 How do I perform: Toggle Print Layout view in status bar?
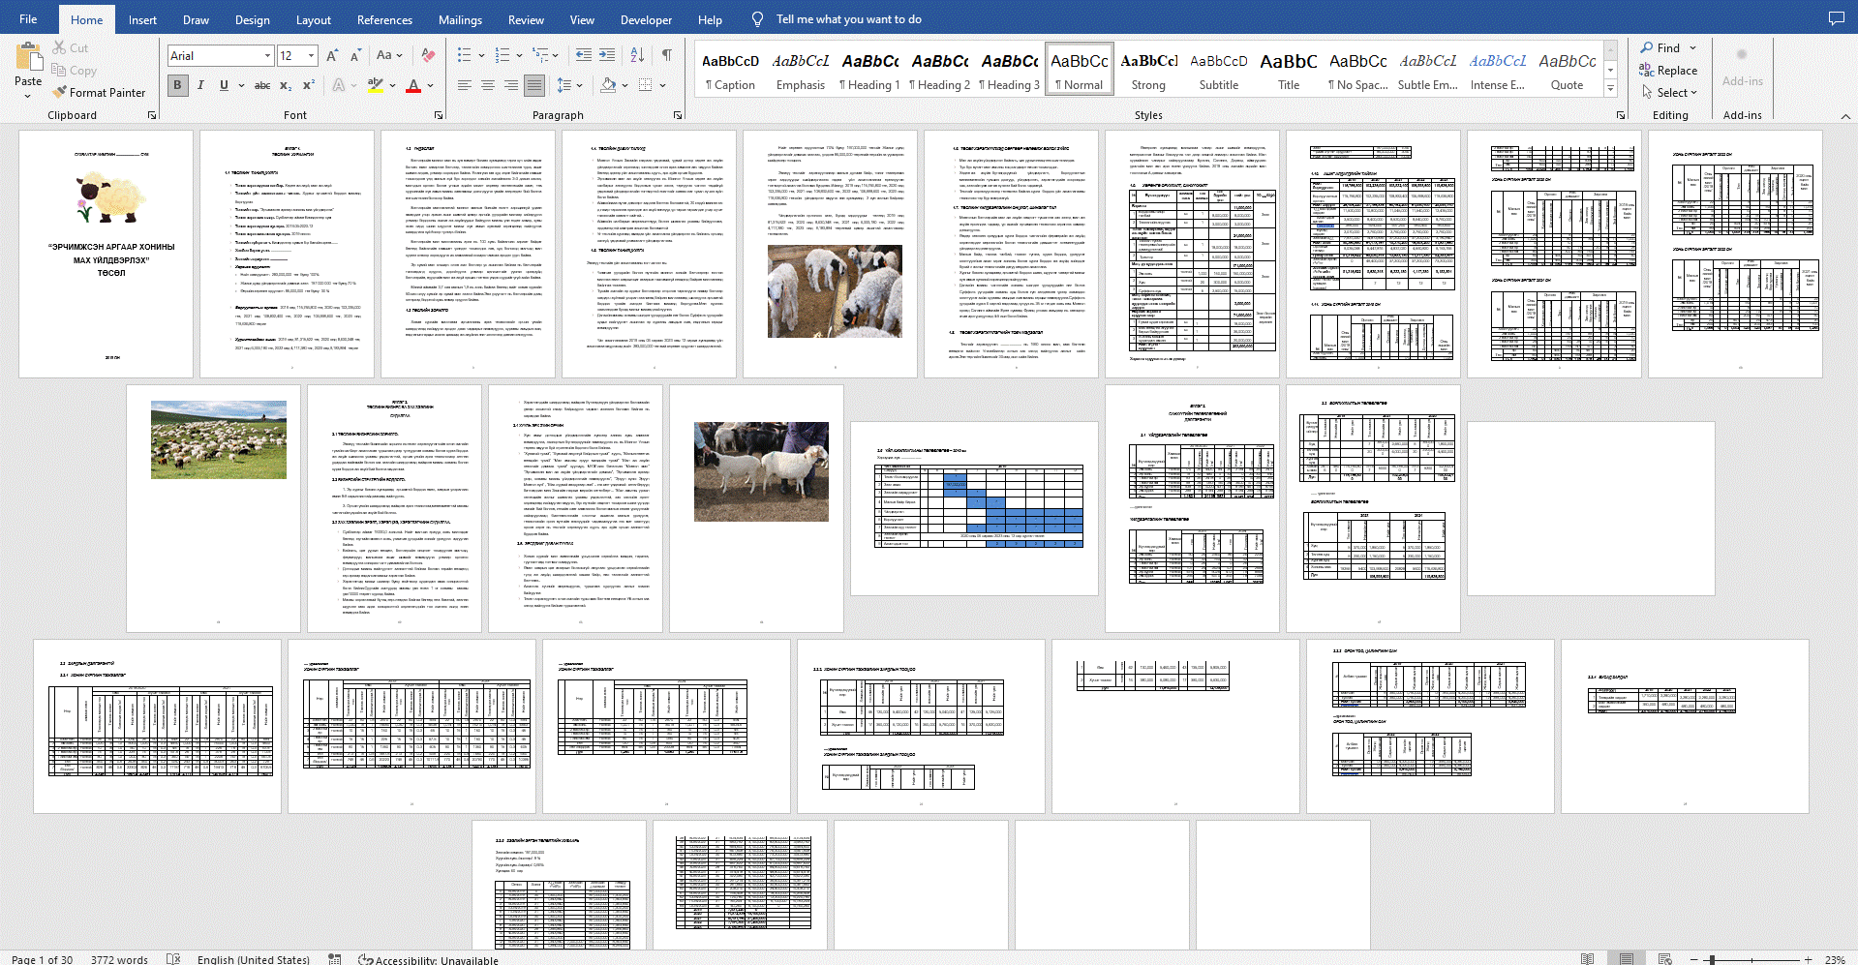[1626, 959]
